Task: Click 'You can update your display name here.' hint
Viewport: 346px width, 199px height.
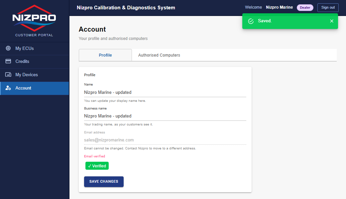Action: point(115,101)
